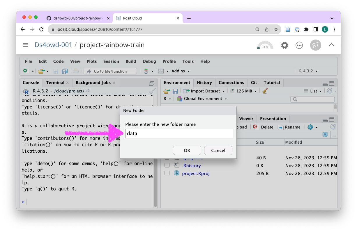The width and height of the screenshot is (357, 232).
Task: Check the box next to project.Rproj
Action: pos(167,173)
